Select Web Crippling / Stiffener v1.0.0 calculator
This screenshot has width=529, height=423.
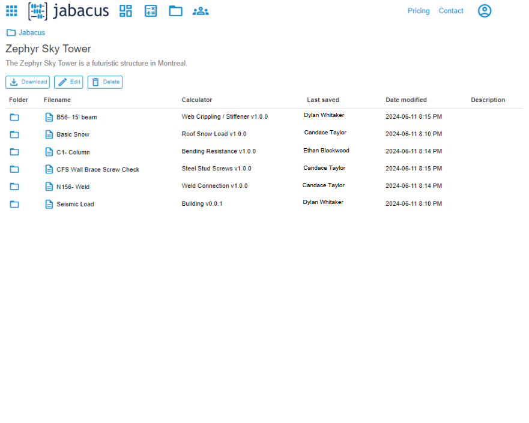coord(225,116)
